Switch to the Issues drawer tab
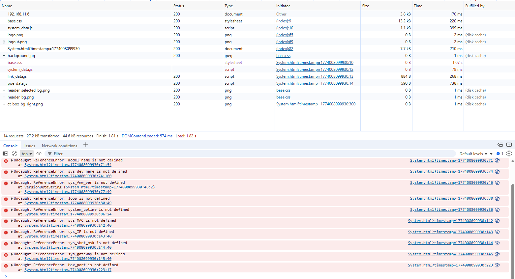The image size is (515, 279). click(30, 146)
